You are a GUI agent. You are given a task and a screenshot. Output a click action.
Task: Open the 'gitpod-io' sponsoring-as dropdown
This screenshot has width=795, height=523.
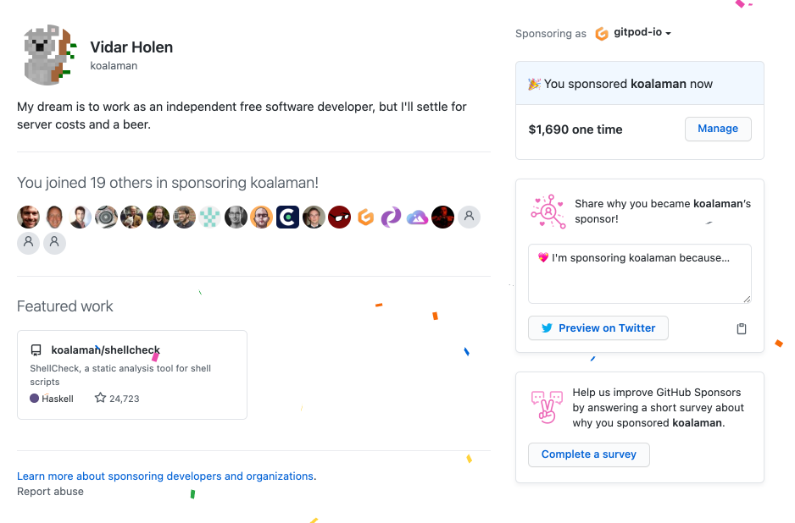(633, 33)
